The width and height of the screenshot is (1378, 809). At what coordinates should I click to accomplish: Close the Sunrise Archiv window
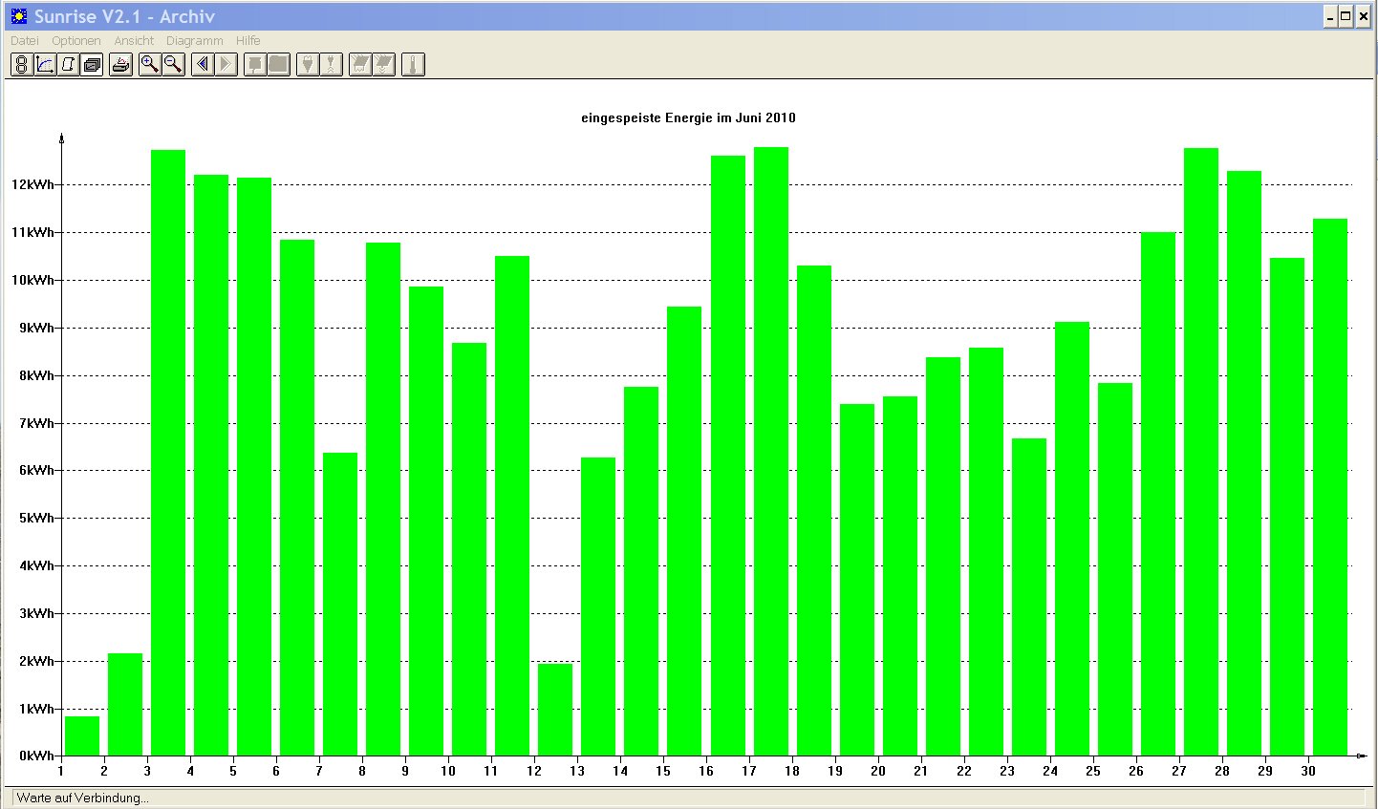pos(1364,16)
